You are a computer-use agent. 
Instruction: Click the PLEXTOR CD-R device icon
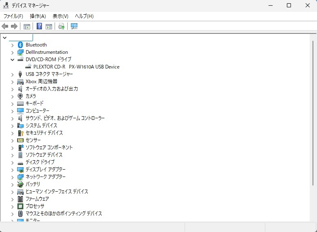(28, 66)
